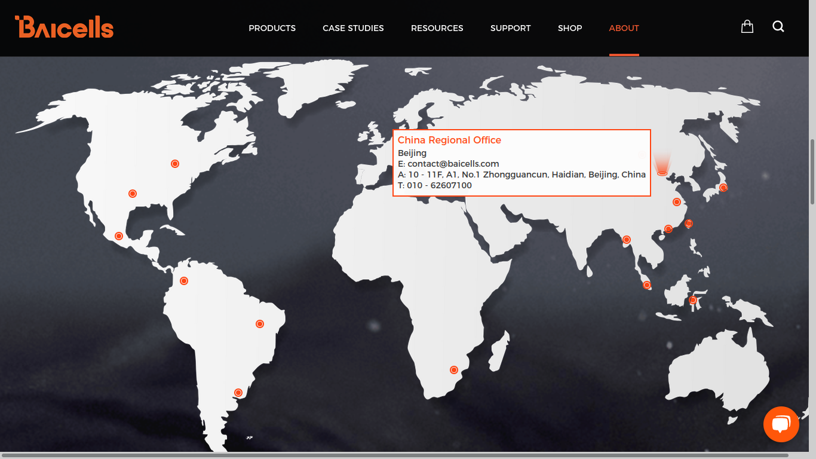Click the phone number 010 - 62607100
Viewport: 816px width, 459px height.
[x=440, y=185]
